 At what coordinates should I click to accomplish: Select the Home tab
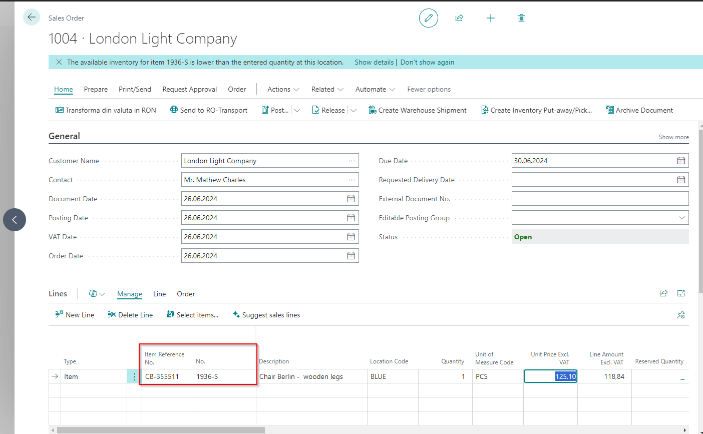(64, 89)
